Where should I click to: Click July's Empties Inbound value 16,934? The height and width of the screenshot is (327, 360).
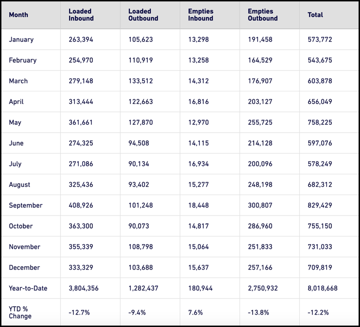pos(198,164)
